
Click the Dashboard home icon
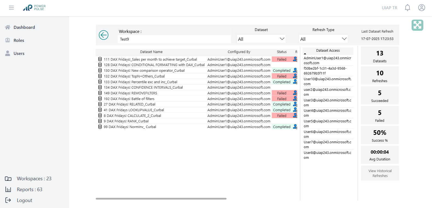click(8, 27)
